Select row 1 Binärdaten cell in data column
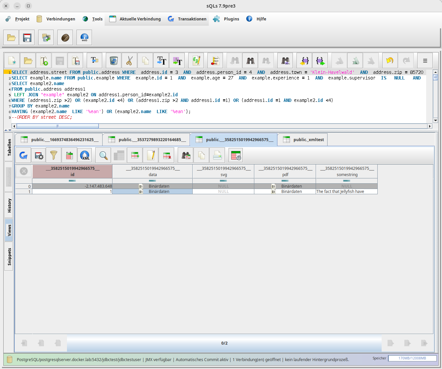Viewport: 442px width, 369px height. [x=153, y=192]
